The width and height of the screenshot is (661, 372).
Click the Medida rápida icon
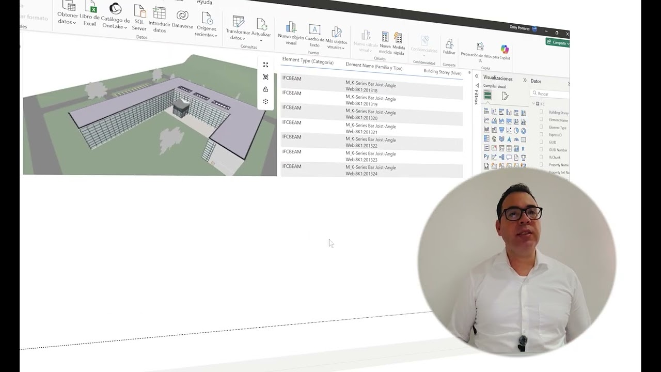[x=398, y=38]
